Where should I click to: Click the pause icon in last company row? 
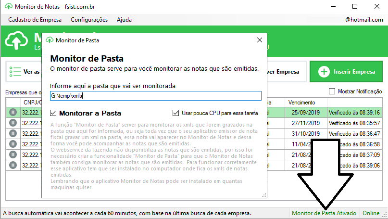(x=13, y=165)
